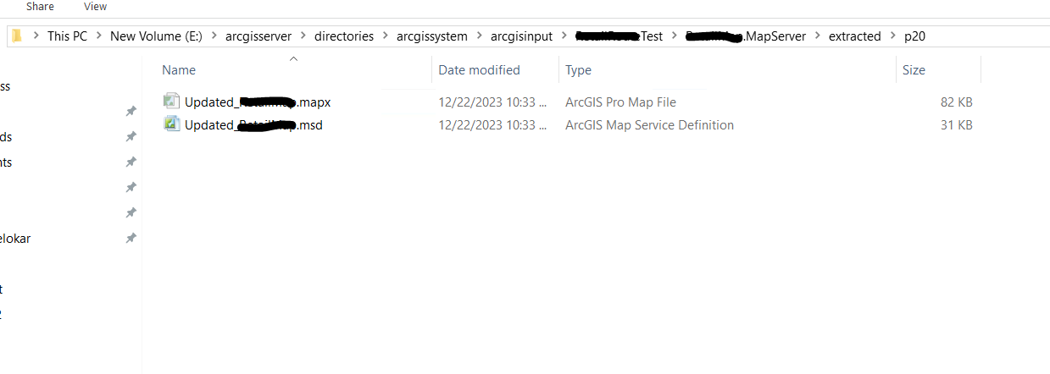
Task: Select the Updated .msd file name
Action: [253, 125]
